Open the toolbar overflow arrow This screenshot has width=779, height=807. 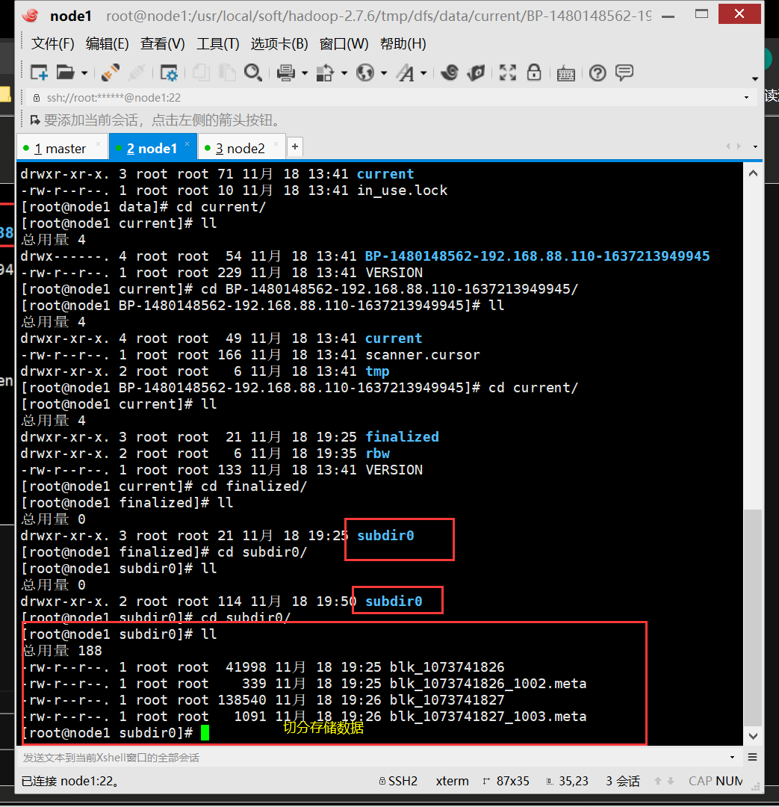(755, 78)
